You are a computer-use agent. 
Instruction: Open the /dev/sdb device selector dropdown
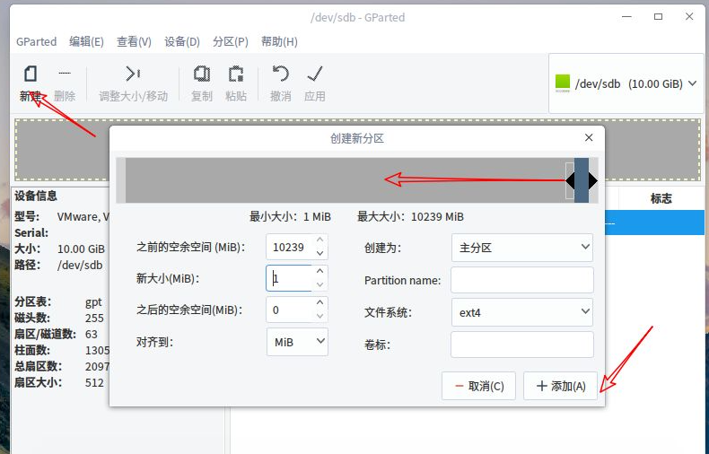point(626,83)
